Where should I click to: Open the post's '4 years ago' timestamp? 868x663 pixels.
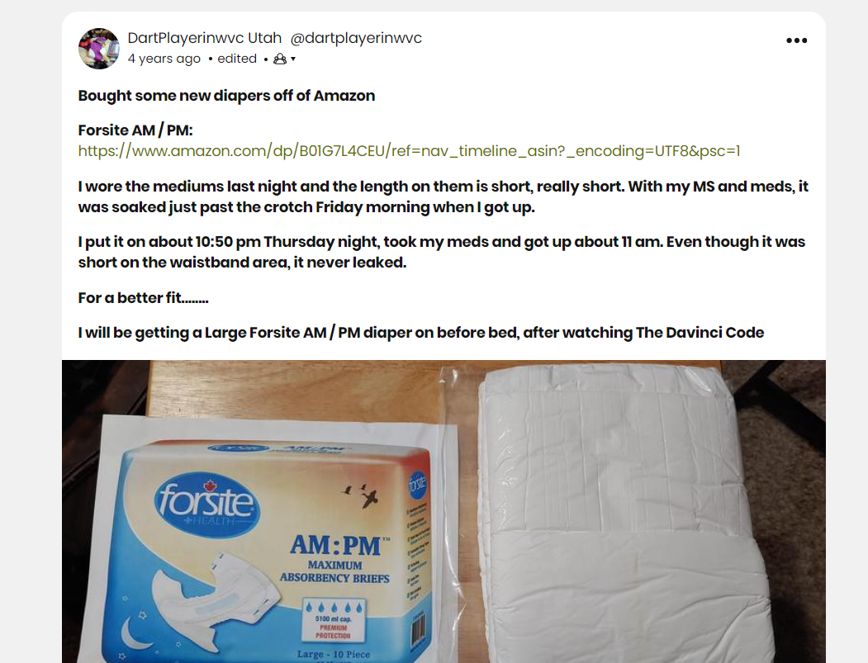164,59
